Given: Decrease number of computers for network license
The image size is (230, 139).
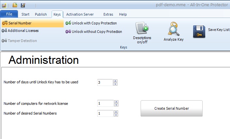Looking at the screenshot, I should [116, 105].
